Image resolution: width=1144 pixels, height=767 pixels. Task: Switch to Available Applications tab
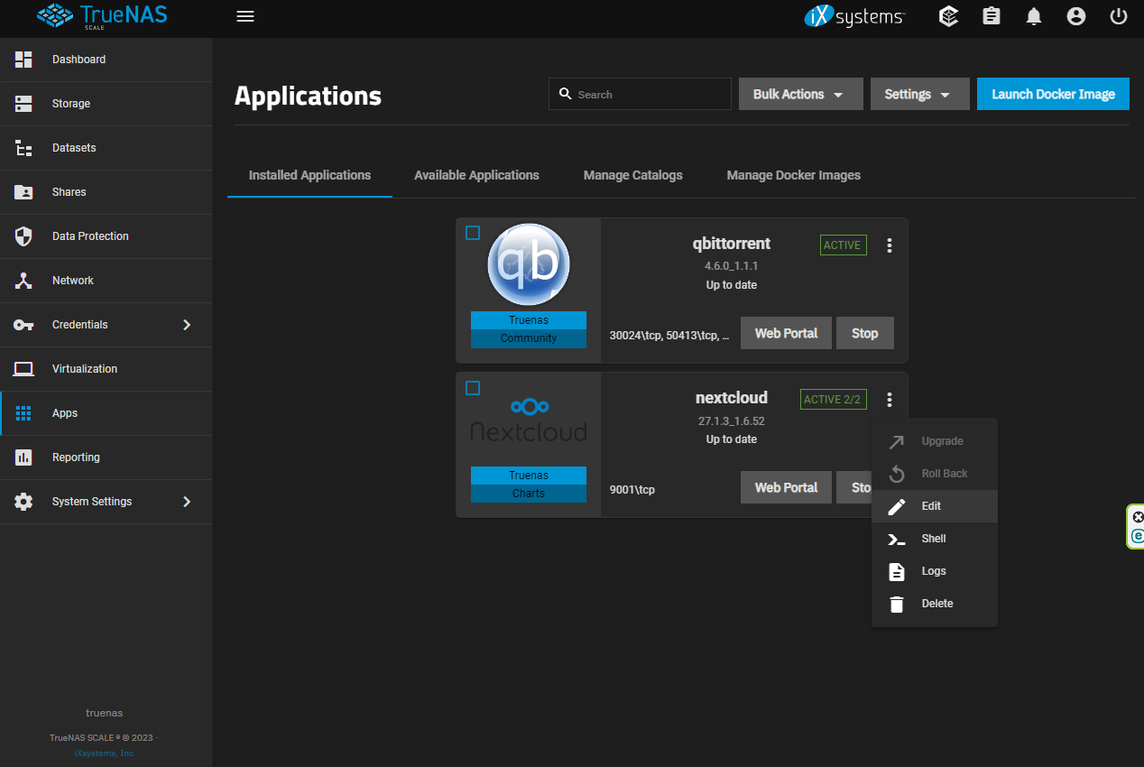476,175
